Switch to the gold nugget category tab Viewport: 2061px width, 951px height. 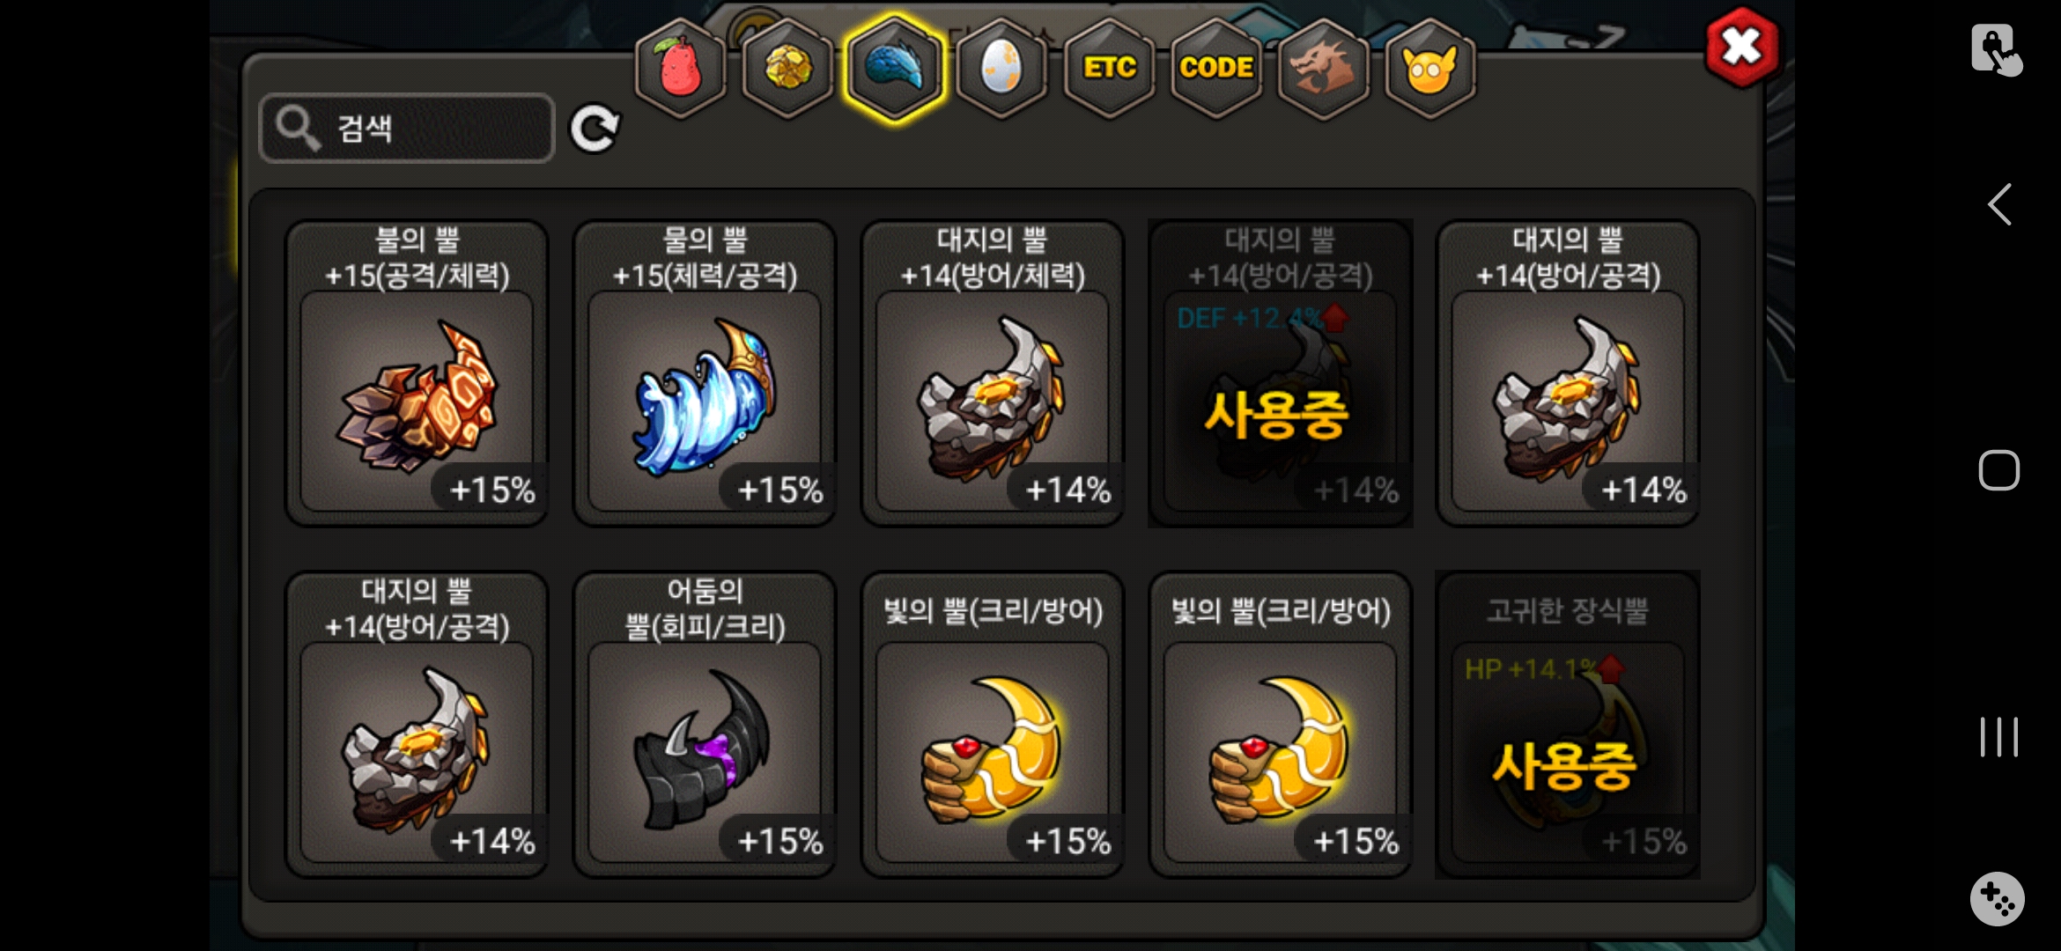(x=787, y=69)
